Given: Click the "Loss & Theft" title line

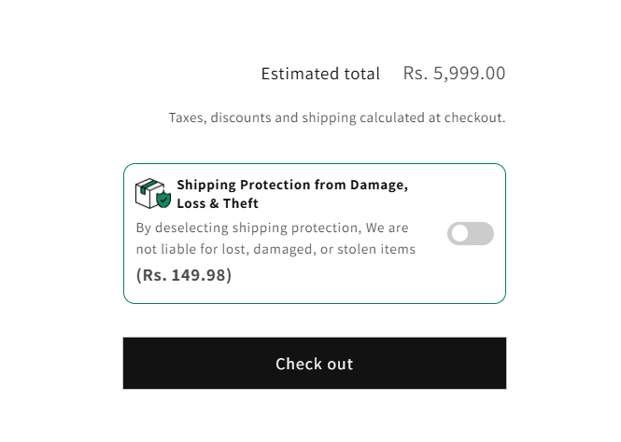Looking at the screenshot, I should (218, 203).
